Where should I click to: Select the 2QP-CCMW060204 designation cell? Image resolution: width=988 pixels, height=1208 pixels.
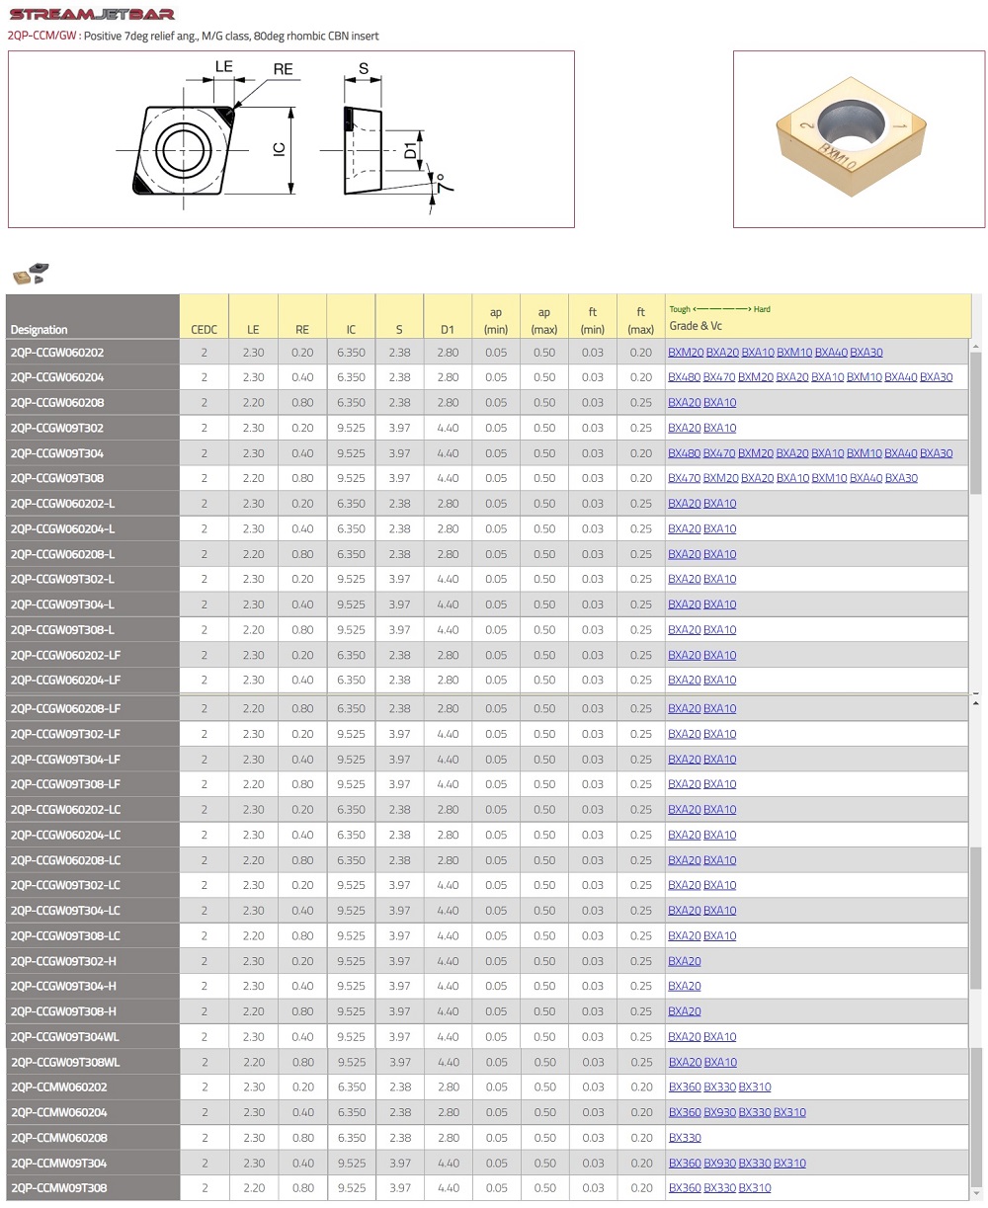pos(93,1113)
